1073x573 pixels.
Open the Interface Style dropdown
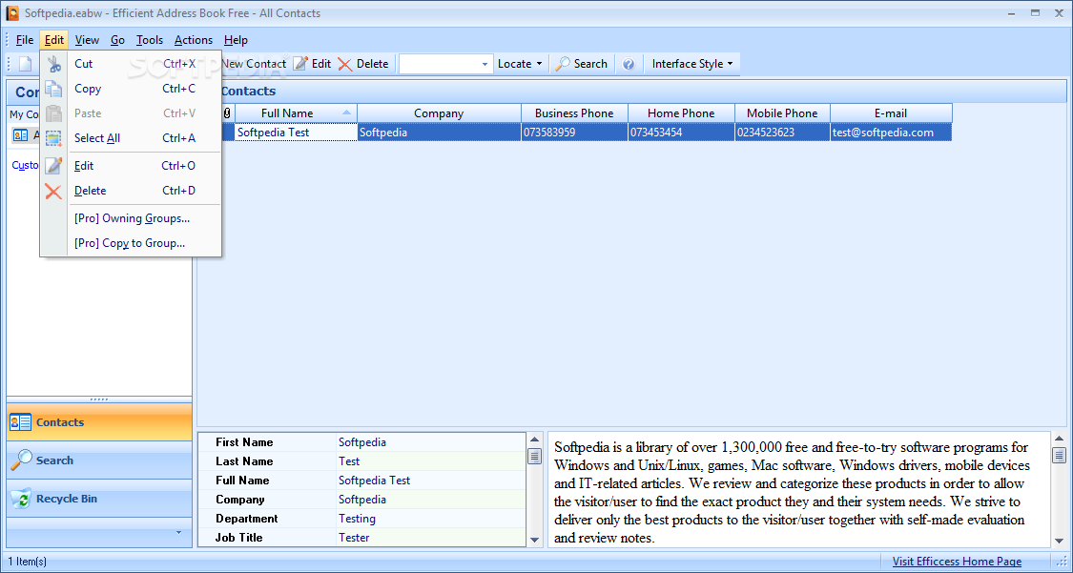coord(691,64)
